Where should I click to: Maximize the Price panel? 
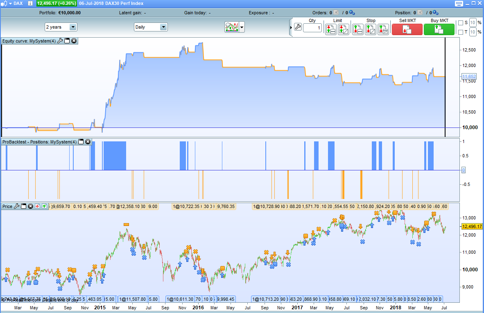(x=23, y=206)
